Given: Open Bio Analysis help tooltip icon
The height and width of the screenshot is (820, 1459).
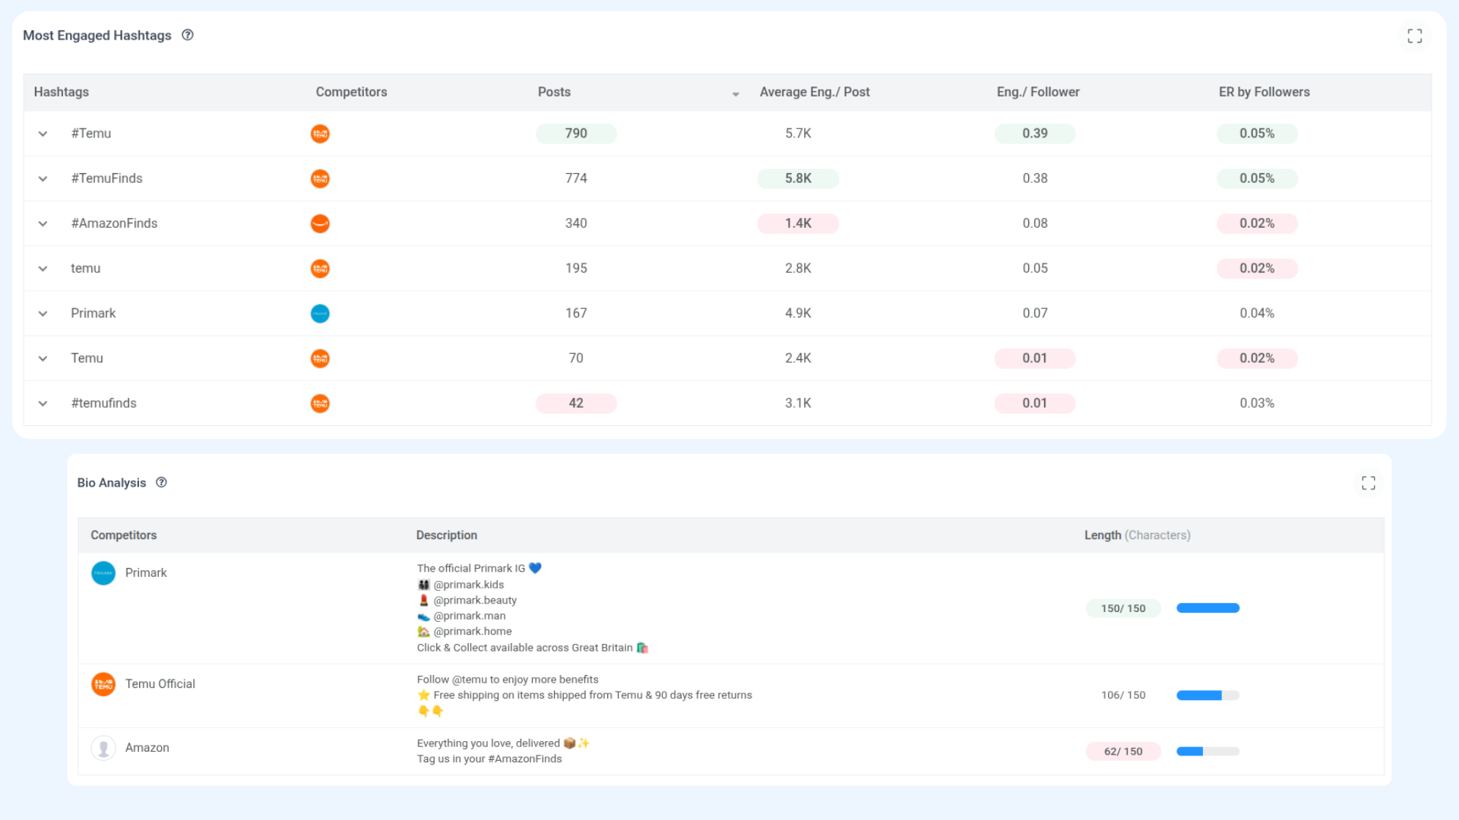Looking at the screenshot, I should click(x=161, y=483).
